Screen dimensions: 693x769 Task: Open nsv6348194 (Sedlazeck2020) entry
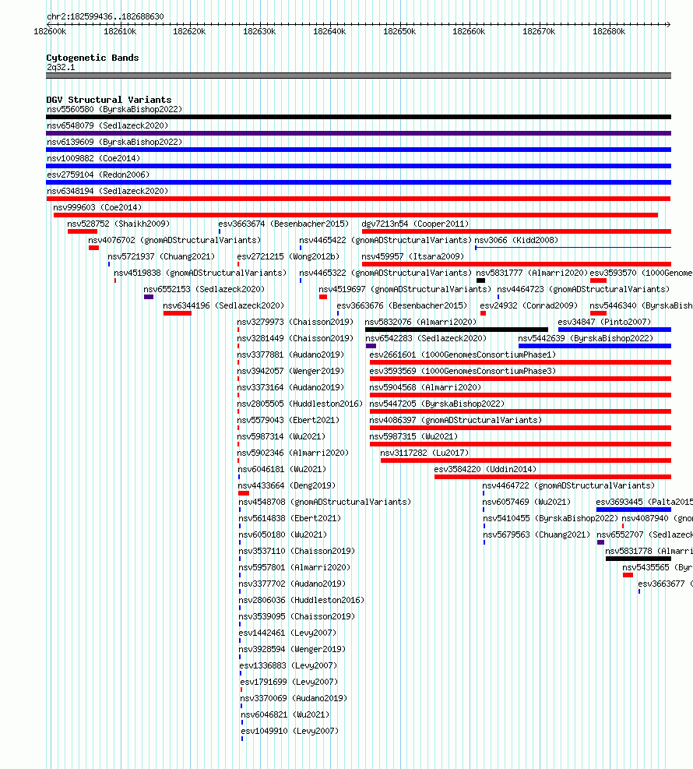107,191
